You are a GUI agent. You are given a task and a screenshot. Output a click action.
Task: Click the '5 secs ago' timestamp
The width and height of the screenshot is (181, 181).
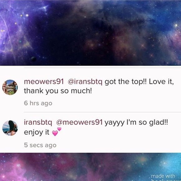point(40,145)
